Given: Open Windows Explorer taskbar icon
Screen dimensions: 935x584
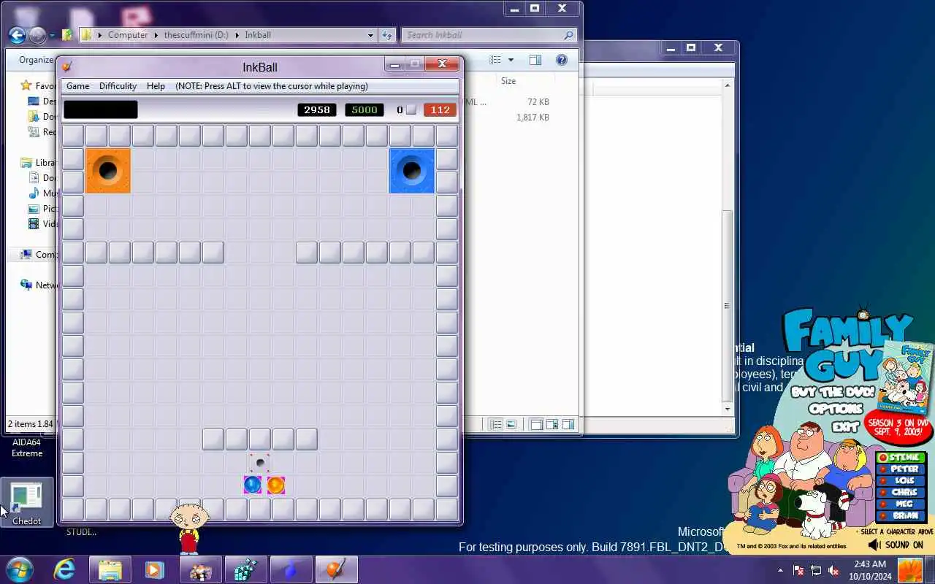Looking at the screenshot, I should (110, 570).
